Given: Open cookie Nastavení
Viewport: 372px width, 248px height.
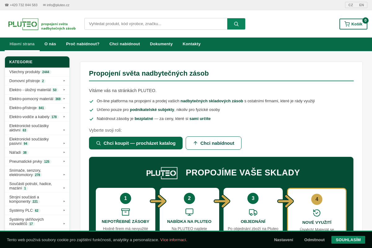Looking at the screenshot, I should click(283, 240).
